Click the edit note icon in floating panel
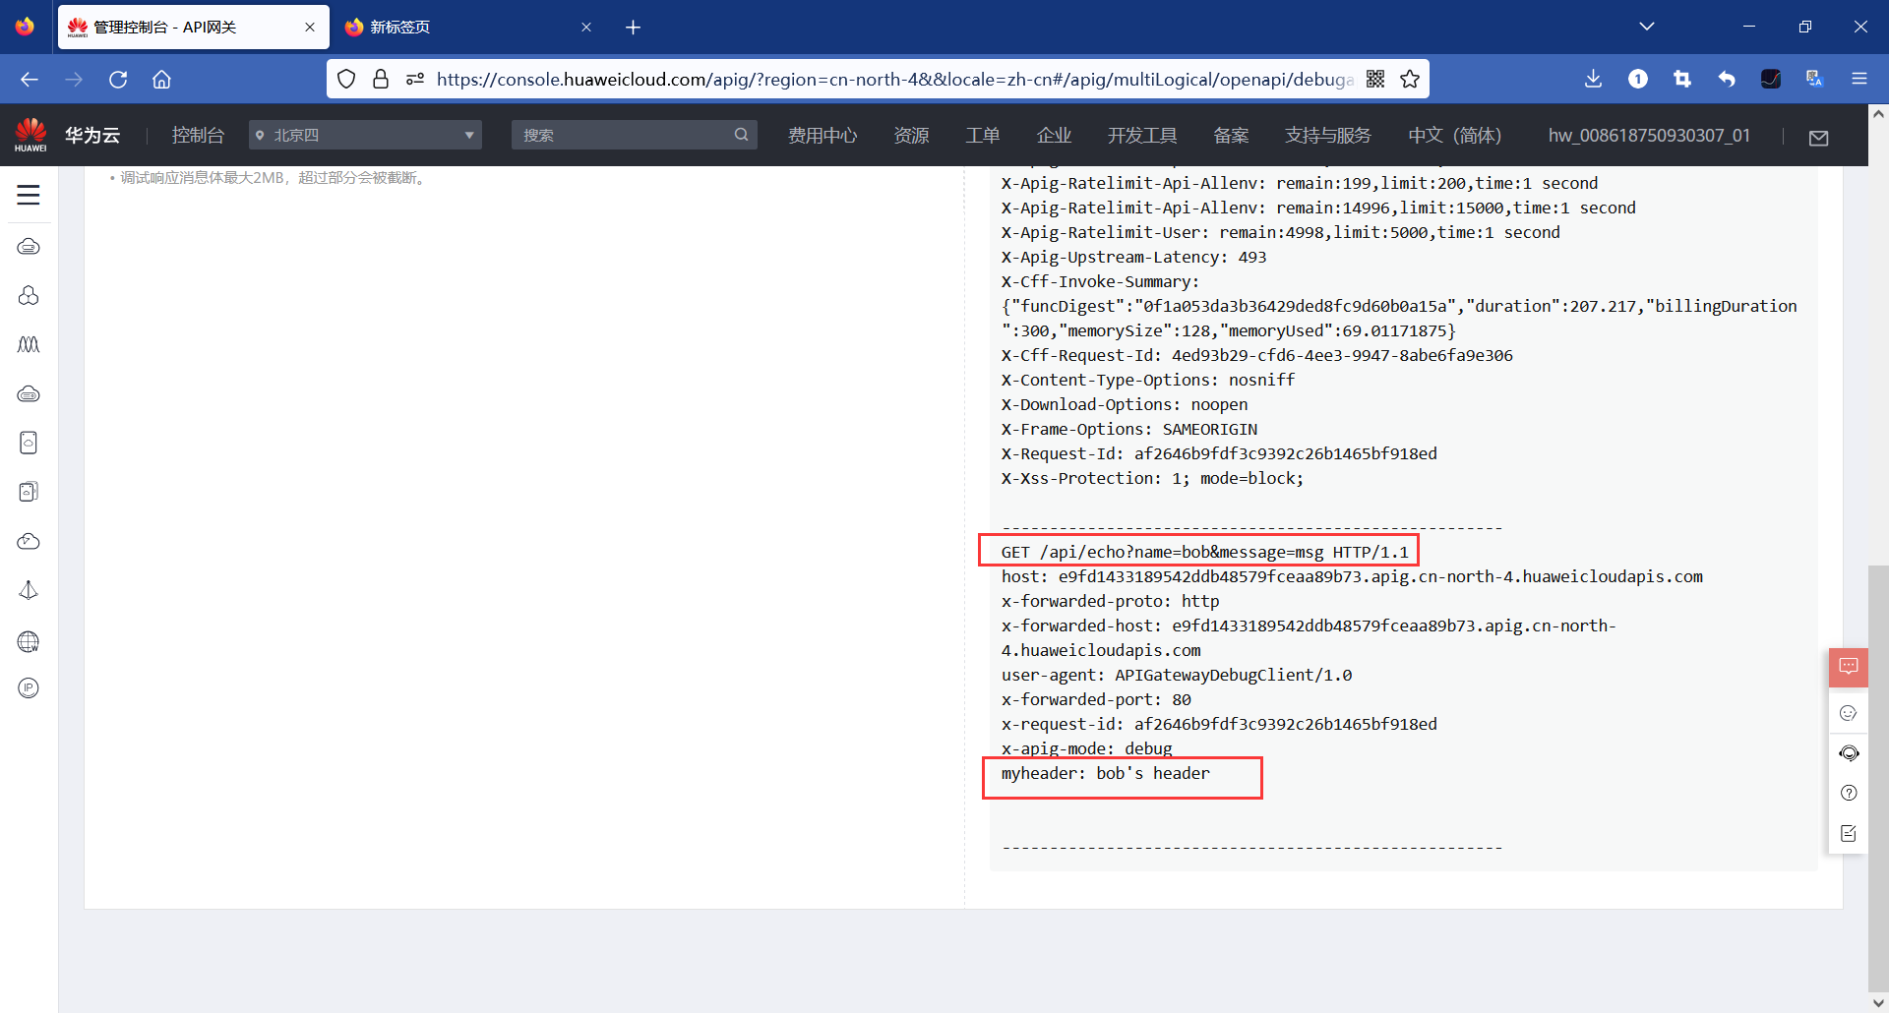The width and height of the screenshot is (1889, 1013). click(1849, 833)
